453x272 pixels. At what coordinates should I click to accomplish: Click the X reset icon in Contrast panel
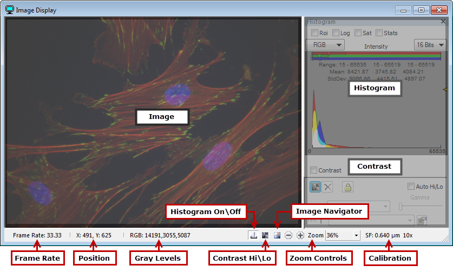pyautogui.click(x=328, y=187)
